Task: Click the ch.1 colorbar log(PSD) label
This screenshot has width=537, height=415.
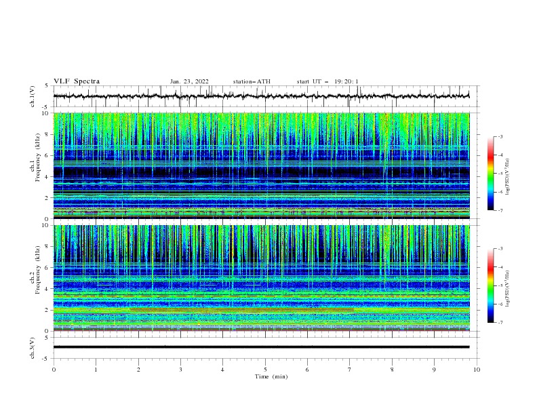Action: coord(508,177)
